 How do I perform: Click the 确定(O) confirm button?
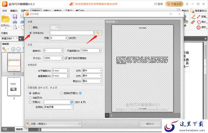tap(150, 124)
